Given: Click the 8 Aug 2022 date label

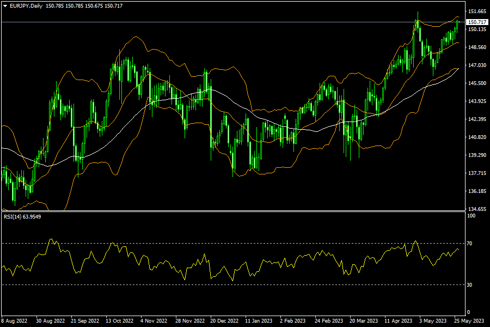Looking at the screenshot, I should [14, 321].
